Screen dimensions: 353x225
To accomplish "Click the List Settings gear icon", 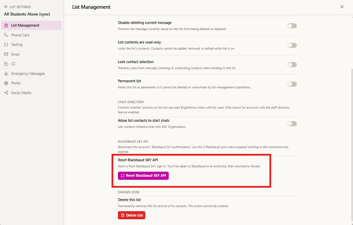I will coord(6,7).
